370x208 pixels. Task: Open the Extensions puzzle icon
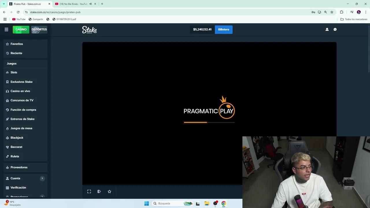pos(341,12)
